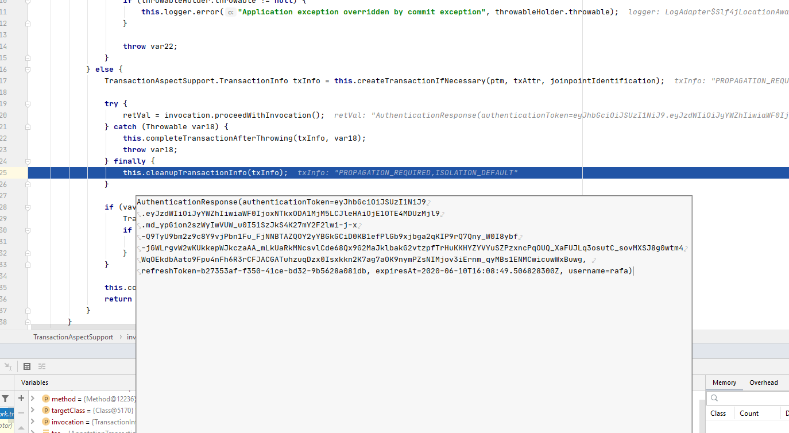Click the createTransactionIfNecessary code line
Image resolution: width=789 pixels, height=433 pixels.
(x=384, y=81)
